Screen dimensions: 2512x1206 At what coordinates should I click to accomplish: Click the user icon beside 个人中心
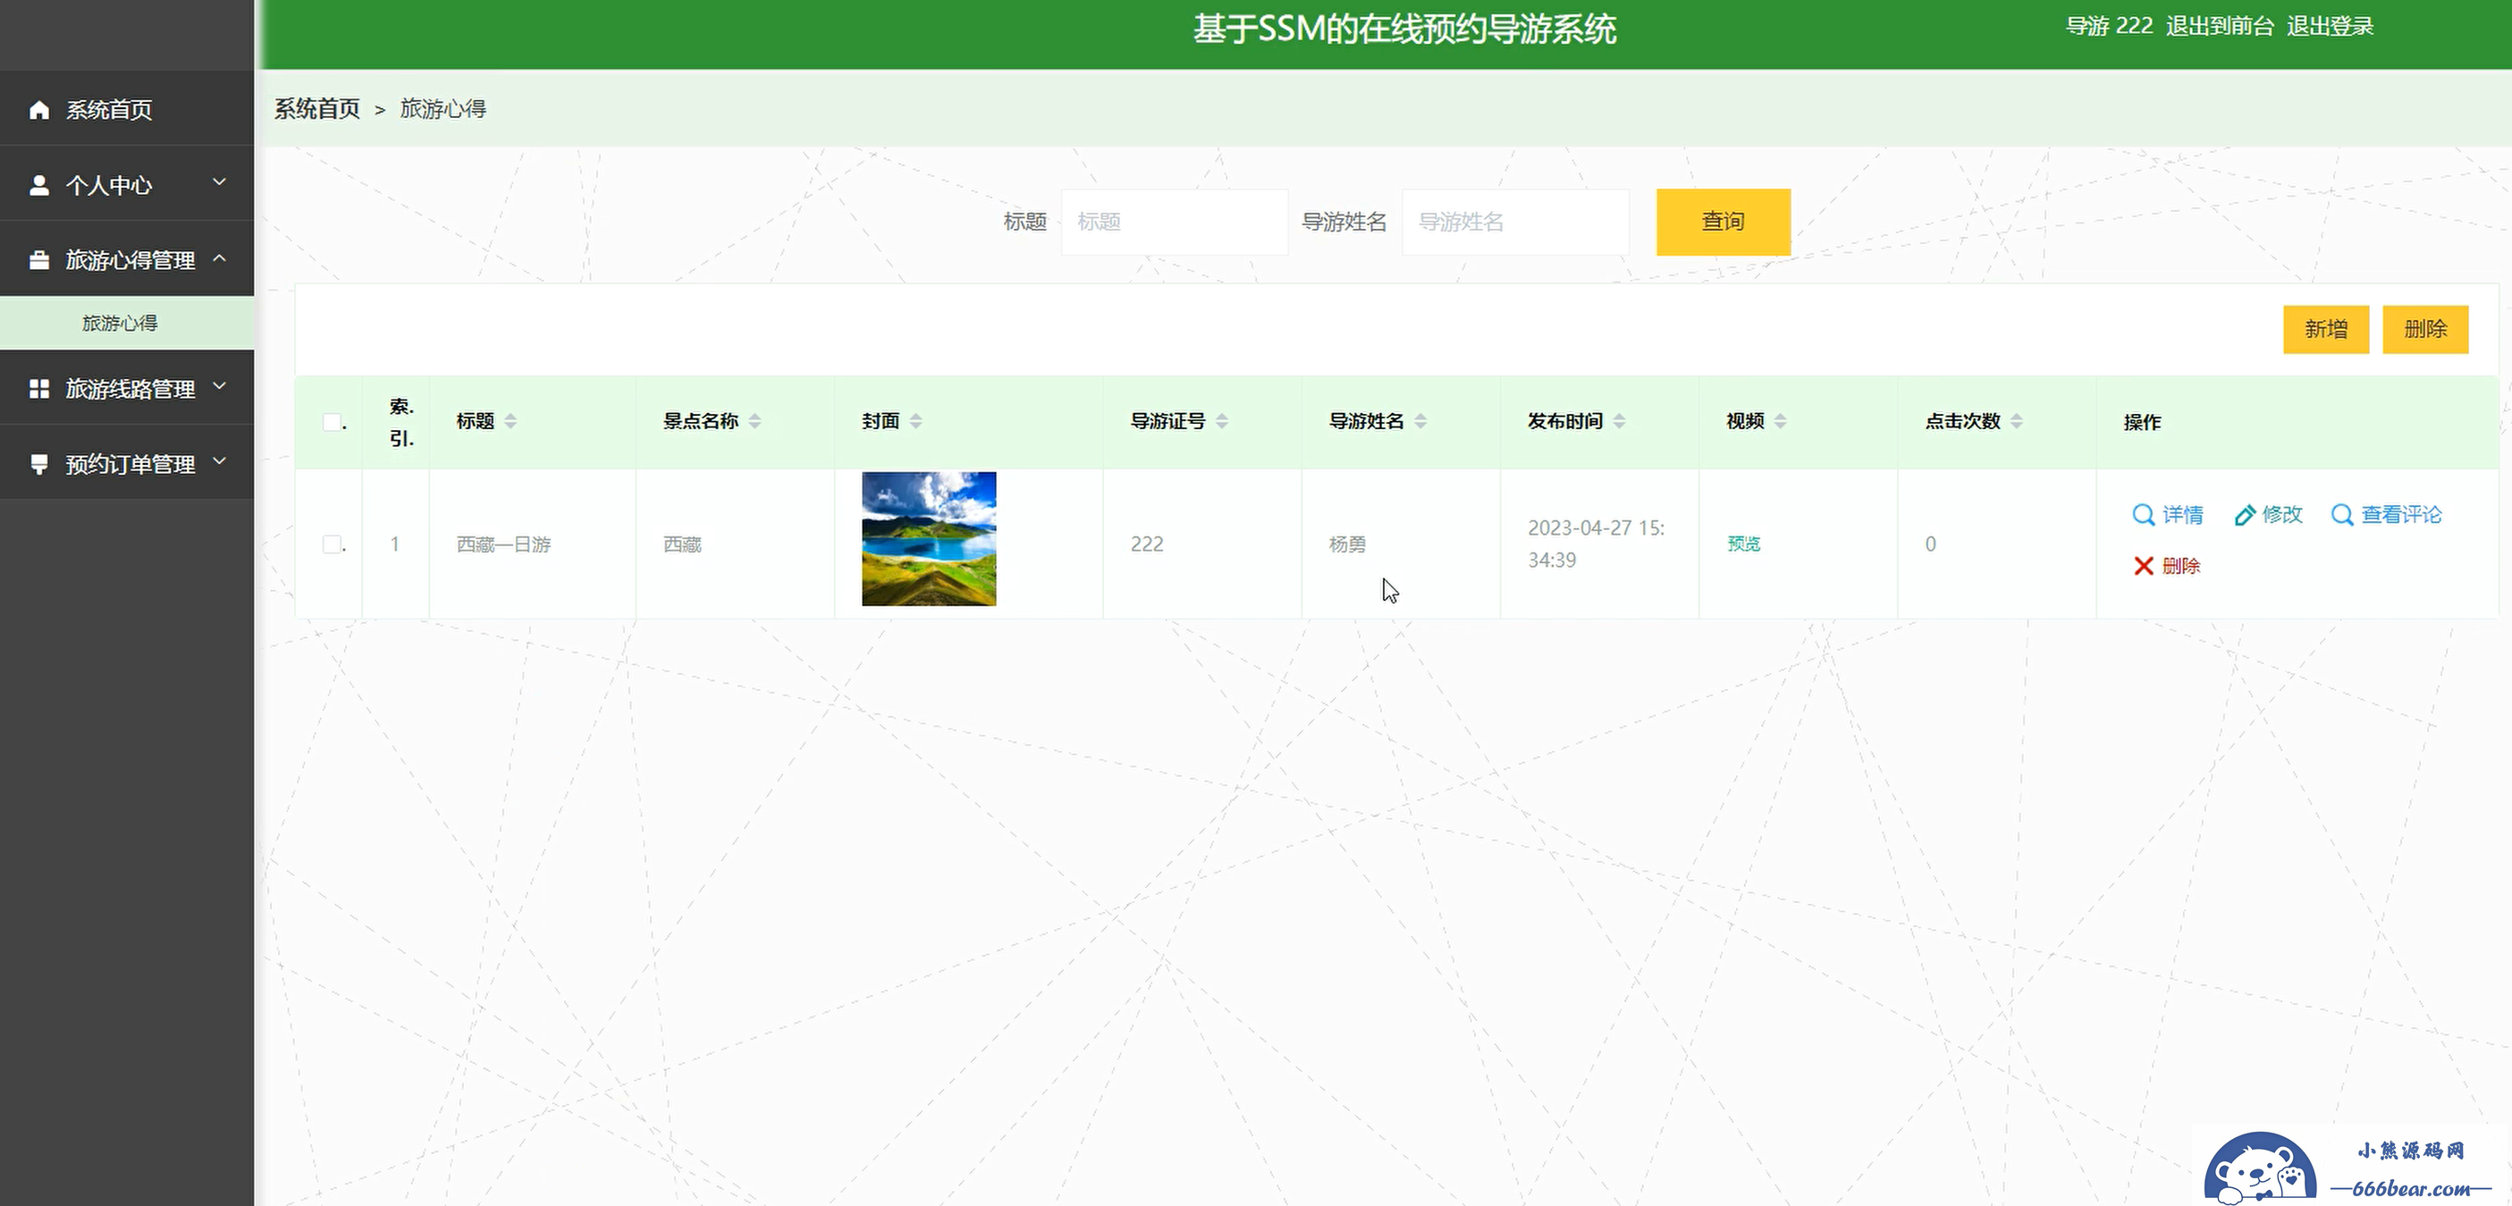39,184
